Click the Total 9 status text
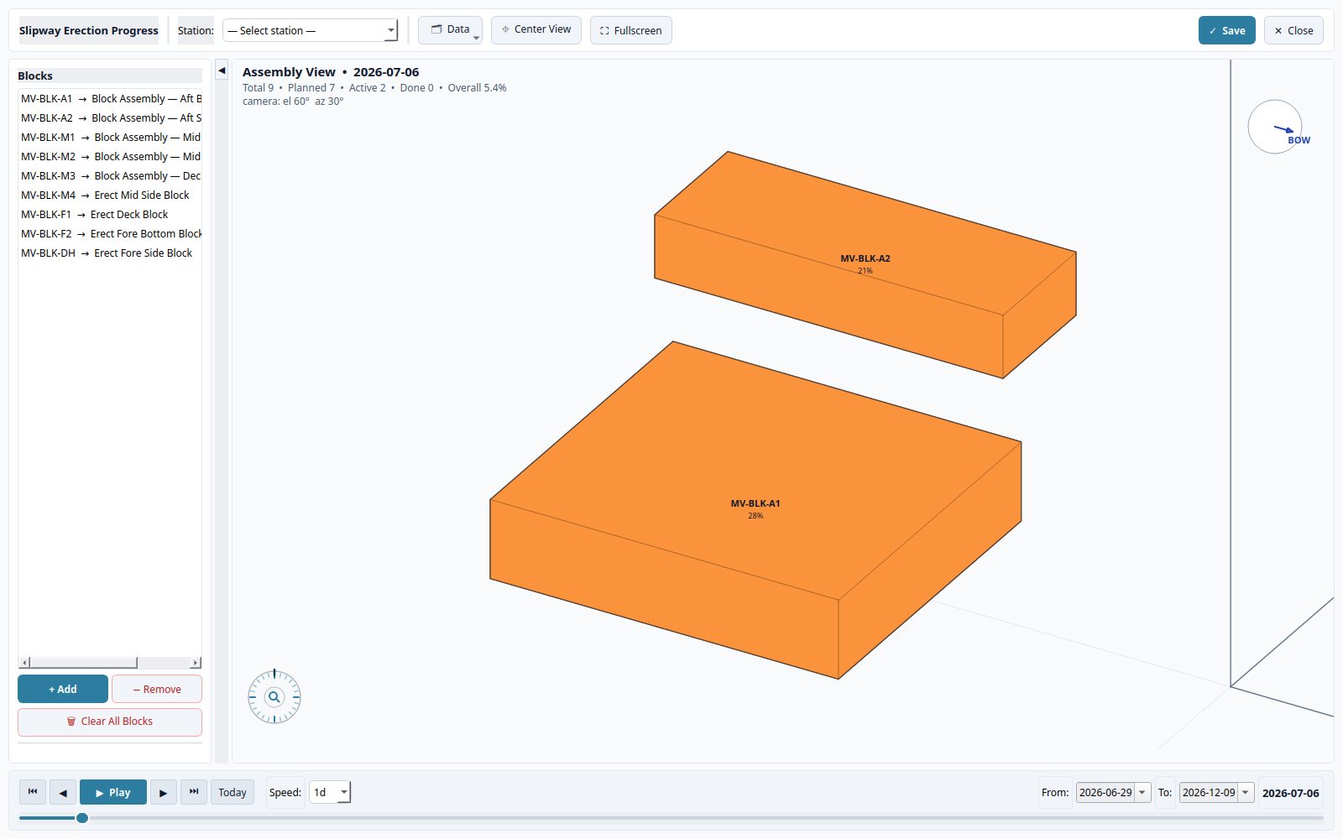1343x839 pixels. pyautogui.click(x=258, y=88)
